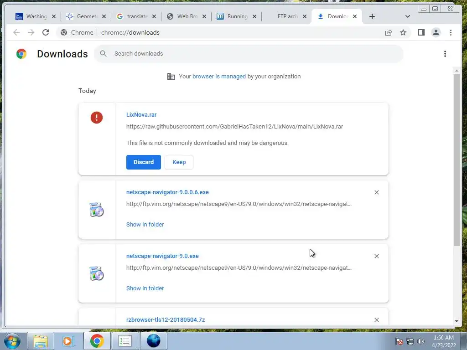Viewport: 467px width, 350px height.
Task: Click the search magnifier icon
Action: (x=104, y=54)
